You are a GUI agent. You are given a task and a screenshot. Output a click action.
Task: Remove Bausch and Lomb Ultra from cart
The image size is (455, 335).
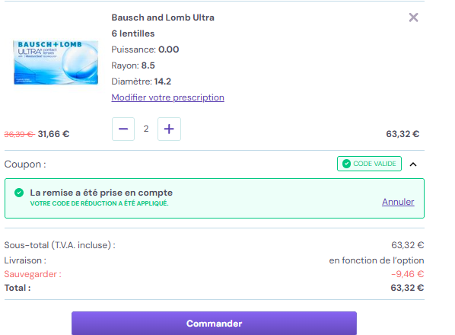[x=413, y=18]
